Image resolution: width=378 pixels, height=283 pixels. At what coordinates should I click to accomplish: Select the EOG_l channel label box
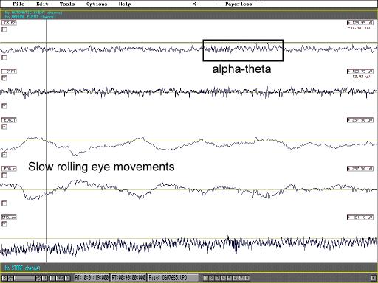[x=9, y=120]
